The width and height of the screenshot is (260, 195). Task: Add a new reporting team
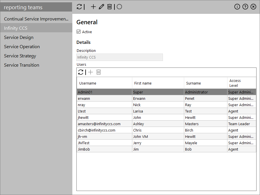93,7
